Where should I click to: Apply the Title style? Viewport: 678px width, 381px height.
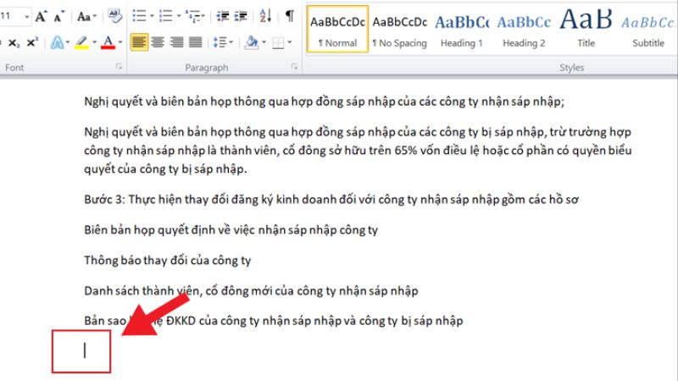tap(586, 29)
